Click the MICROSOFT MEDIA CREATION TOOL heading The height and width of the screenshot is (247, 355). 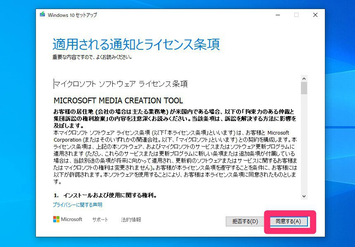coord(118,100)
